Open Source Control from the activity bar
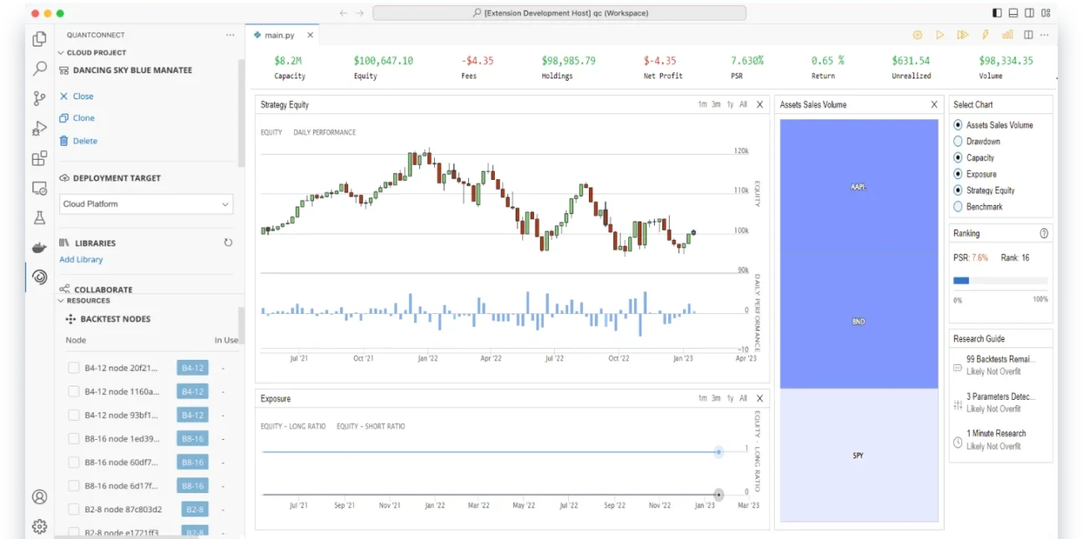 coord(39,97)
